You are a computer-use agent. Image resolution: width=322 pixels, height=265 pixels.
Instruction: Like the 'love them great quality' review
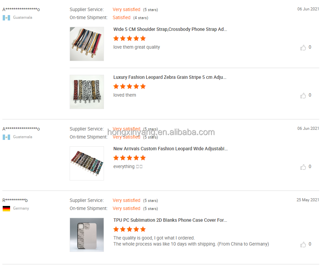303,48
